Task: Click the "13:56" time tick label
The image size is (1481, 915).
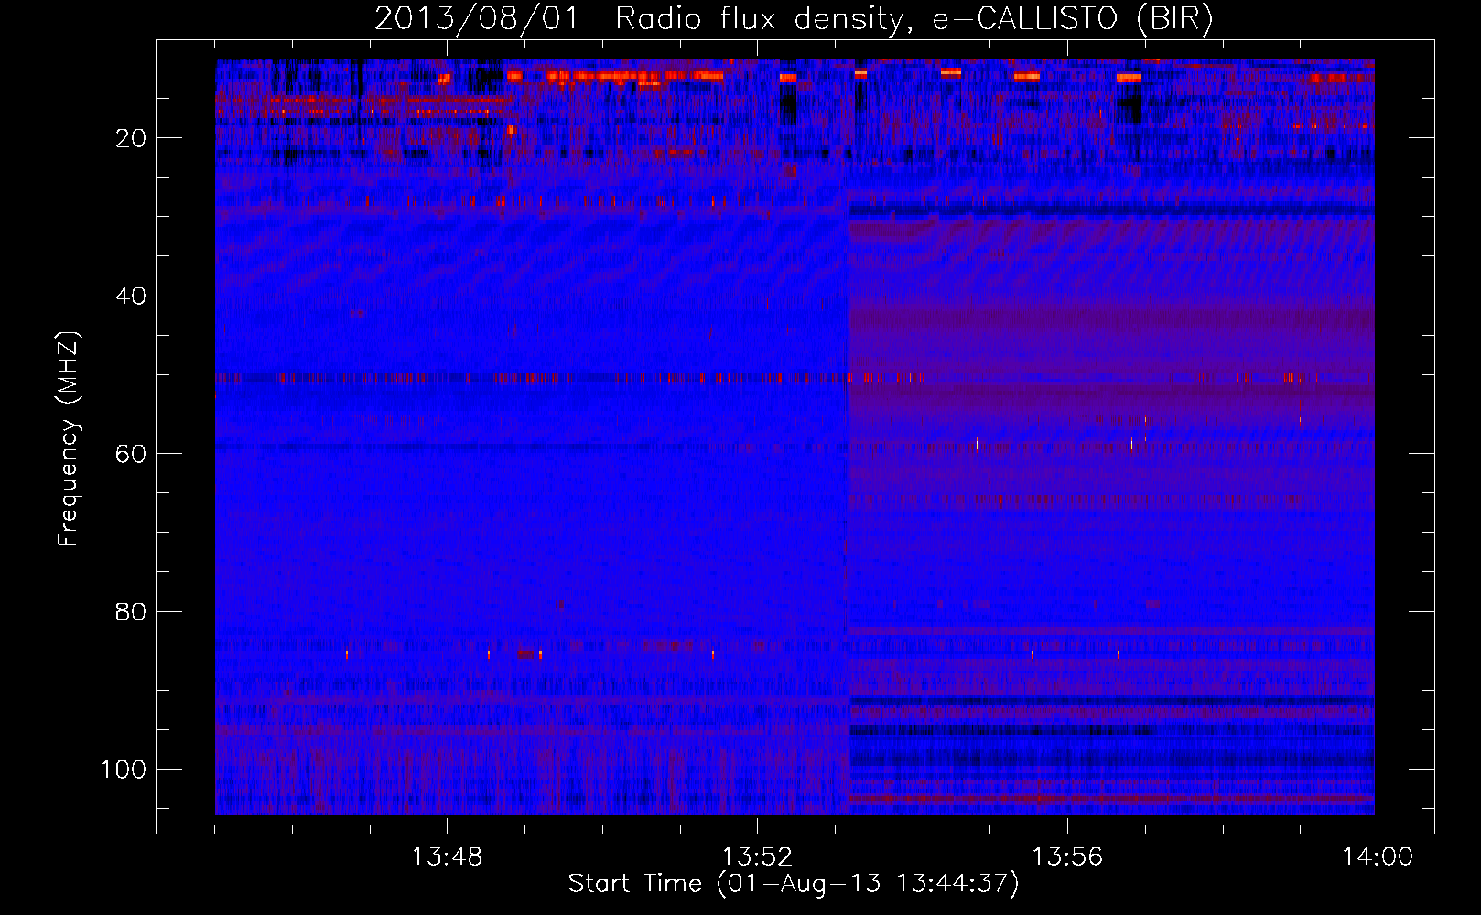Action: pyautogui.click(x=1067, y=857)
